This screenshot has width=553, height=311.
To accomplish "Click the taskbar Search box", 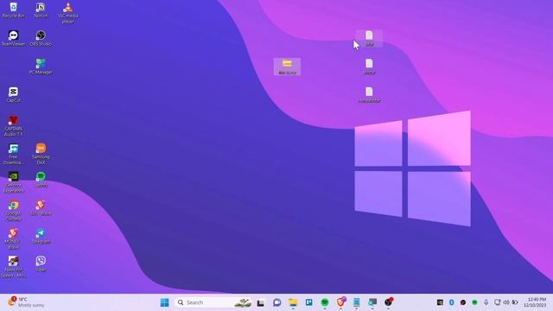I will coord(213,302).
